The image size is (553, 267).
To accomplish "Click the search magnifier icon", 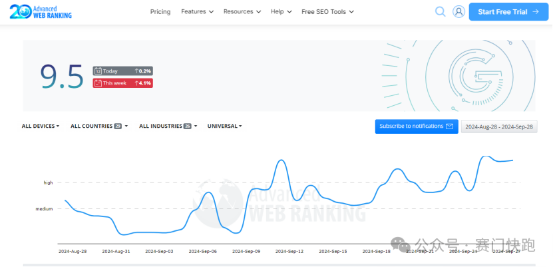I will click(440, 11).
